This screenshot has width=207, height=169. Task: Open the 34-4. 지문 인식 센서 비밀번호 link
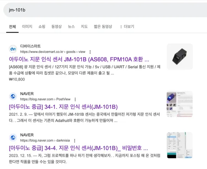(78, 148)
